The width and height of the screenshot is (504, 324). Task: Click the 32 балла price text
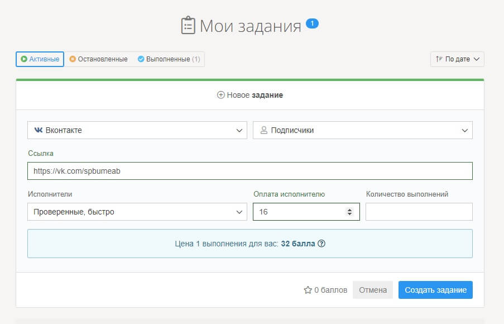298,244
